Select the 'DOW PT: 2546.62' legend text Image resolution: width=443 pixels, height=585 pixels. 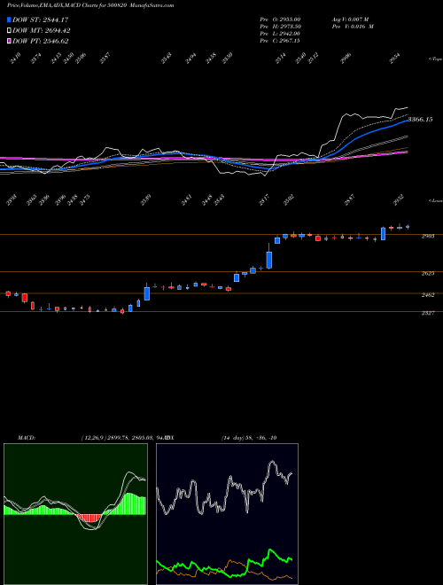(40, 42)
